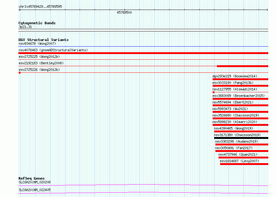The width and height of the screenshot is (277, 197).
Task: Open esv1614687 (Levy2007) variant
Action: [239, 161]
